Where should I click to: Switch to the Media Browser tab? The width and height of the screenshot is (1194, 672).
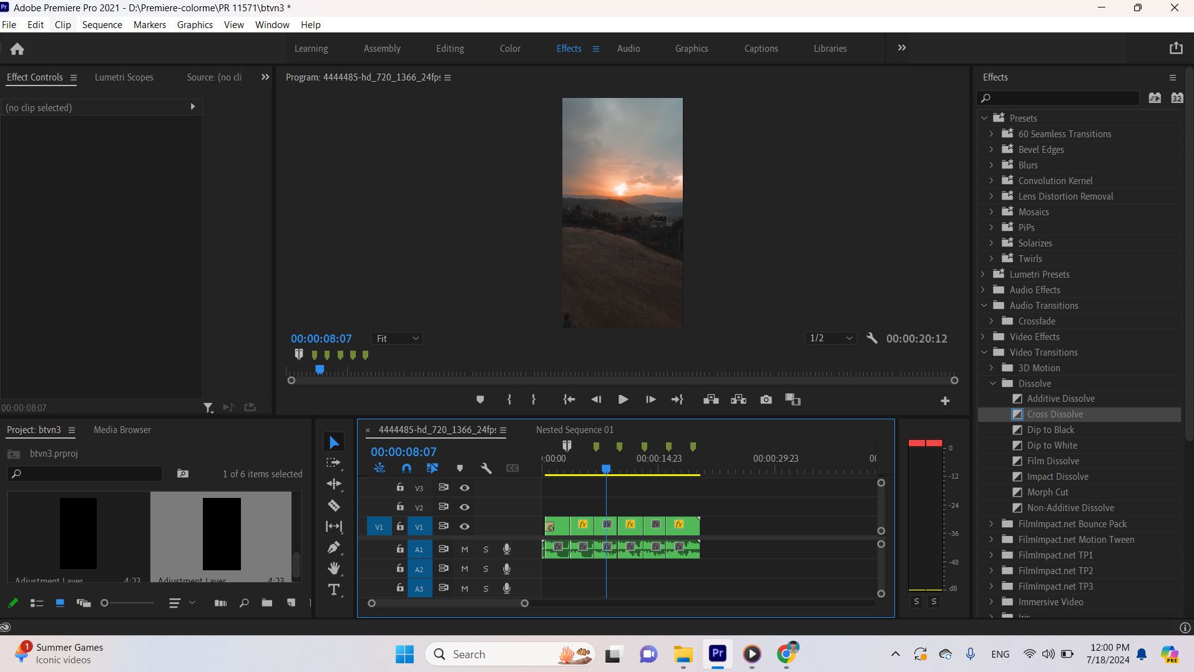tap(122, 430)
